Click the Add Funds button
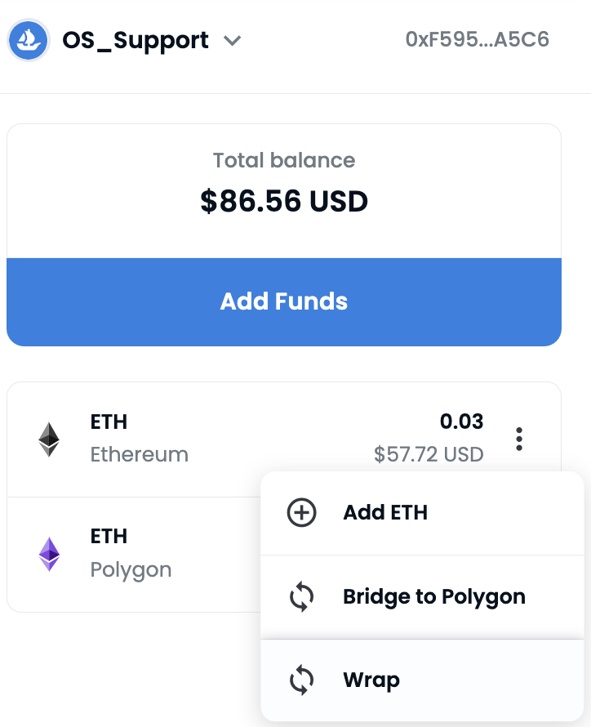The height and width of the screenshot is (727, 591). tap(284, 301)
